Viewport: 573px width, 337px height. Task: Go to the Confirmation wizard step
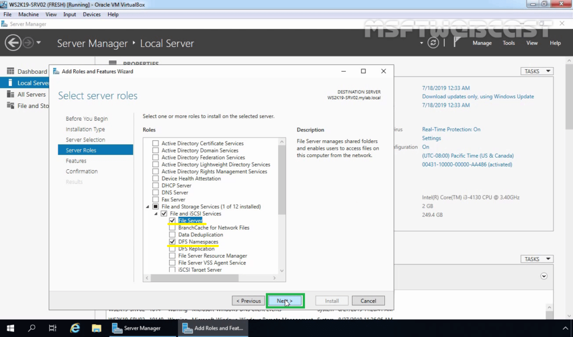(82, 171)
